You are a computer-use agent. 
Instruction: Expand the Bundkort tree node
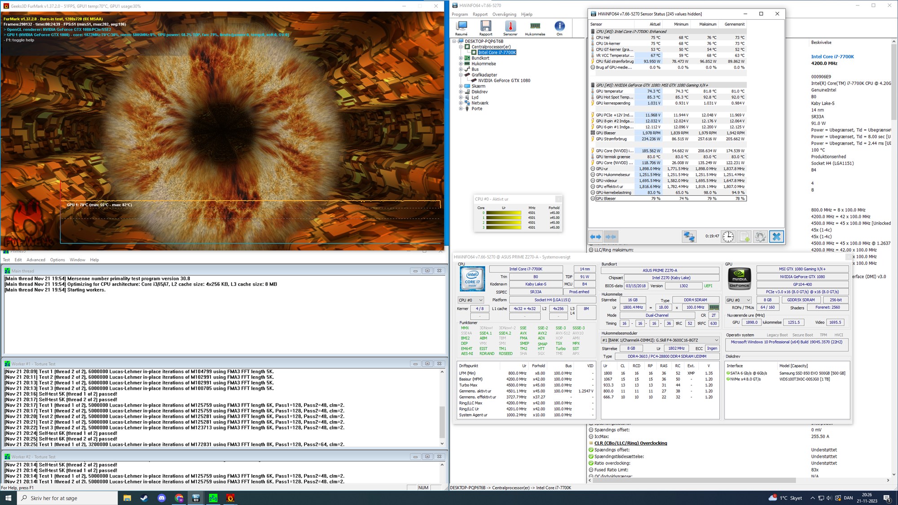[461, 58]
